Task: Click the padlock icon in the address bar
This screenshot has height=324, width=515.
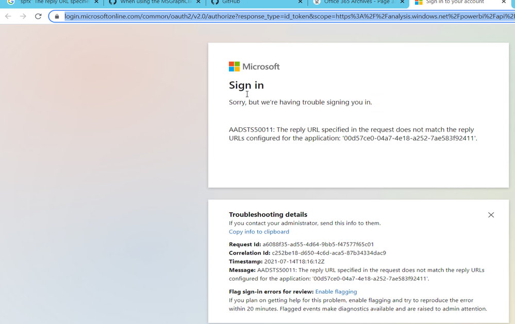Action: coord(56,16)
